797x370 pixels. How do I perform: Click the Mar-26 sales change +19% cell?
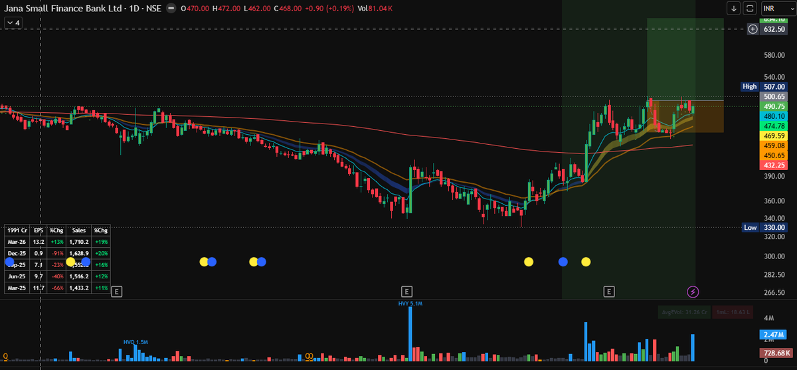(x=102, y=241)
